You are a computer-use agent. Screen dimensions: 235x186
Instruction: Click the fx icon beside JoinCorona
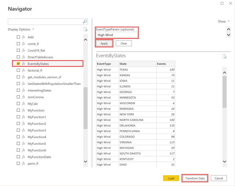coord(24,97)
